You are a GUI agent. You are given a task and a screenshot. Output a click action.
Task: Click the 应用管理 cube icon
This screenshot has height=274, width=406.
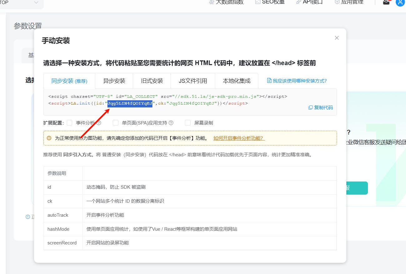click(337, 2)
